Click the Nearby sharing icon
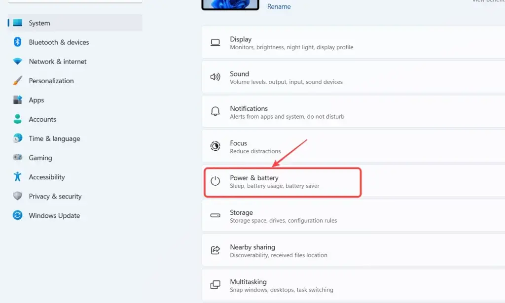Viewport: 505px width, 303px height. 215,250
